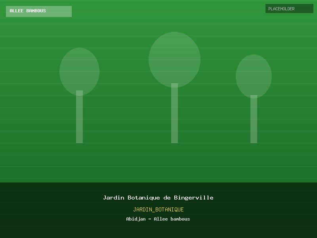The image size is (317, 238).
Task: Open the yellow JARDIN_BOTANIQUE tag
Action: pos(158,209)
